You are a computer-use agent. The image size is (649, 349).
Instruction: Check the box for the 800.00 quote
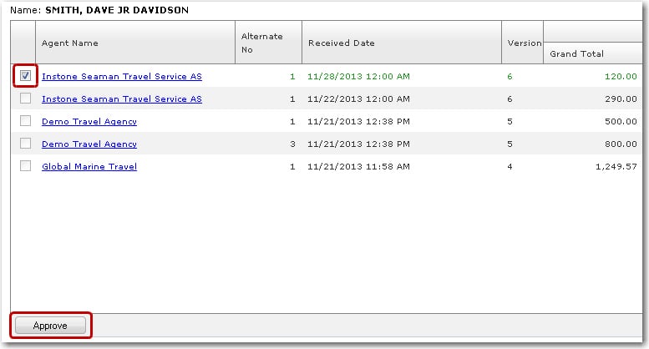pyautogui.click(x=26, y=144)
